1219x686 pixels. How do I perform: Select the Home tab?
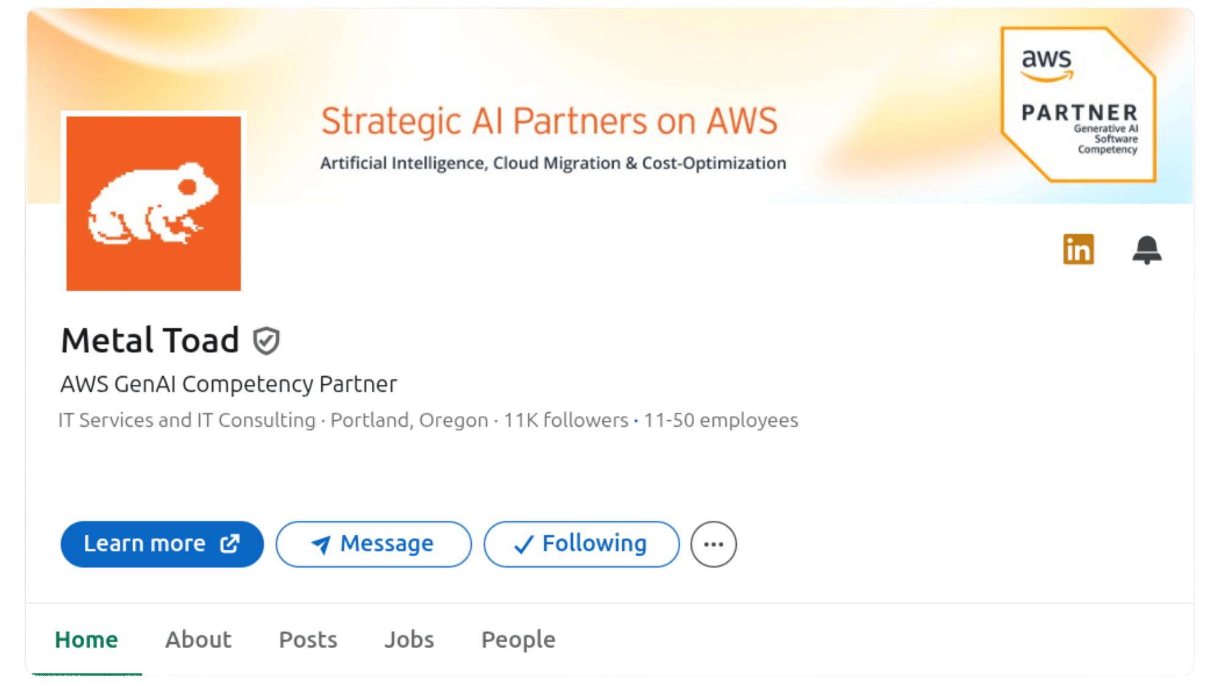[87, 640]
